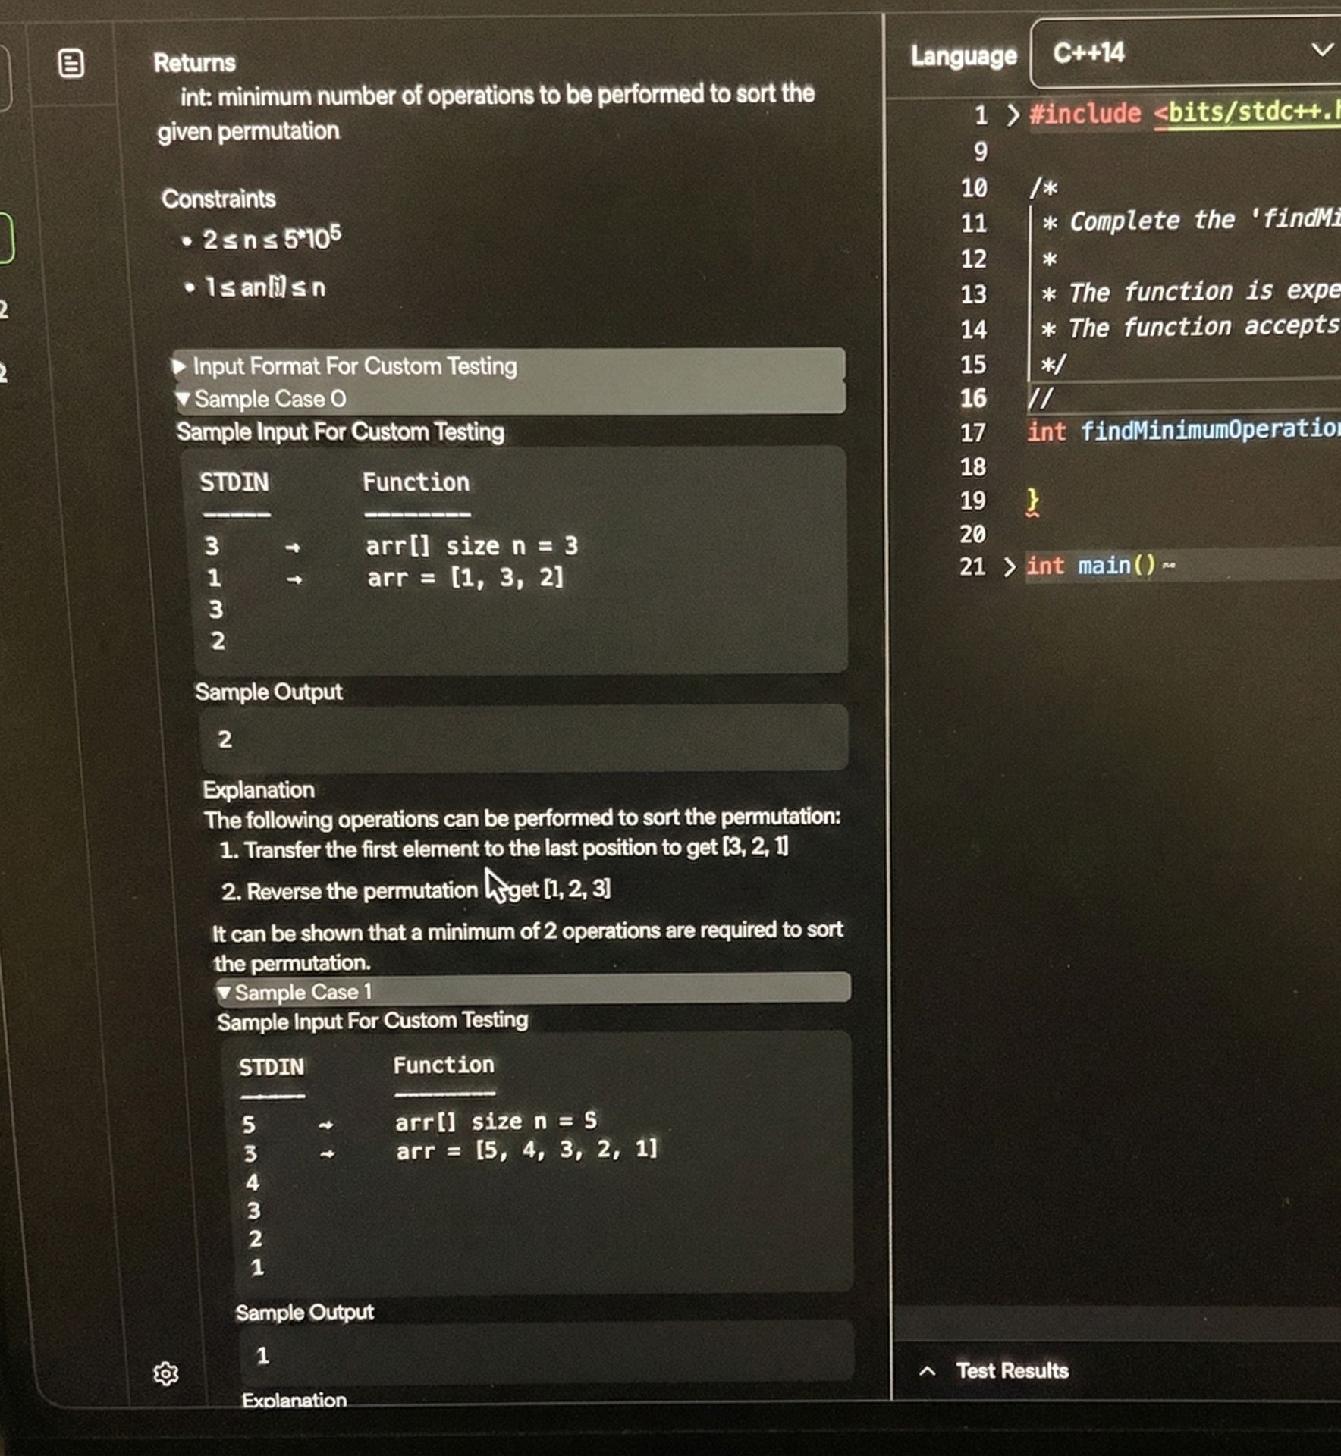Expand Input Format For Custom Testing
The width and height of the screenshot is (1341, 1456).
(354, 366)
